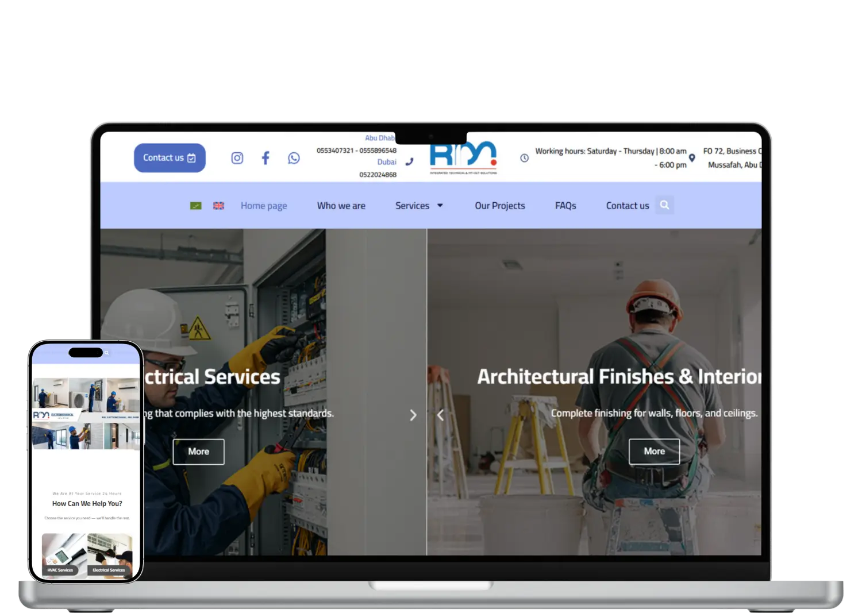The width and height of the screenshot is (862, 613).
Task: Go to next slide with right chevron
Action: click(413, 415)
